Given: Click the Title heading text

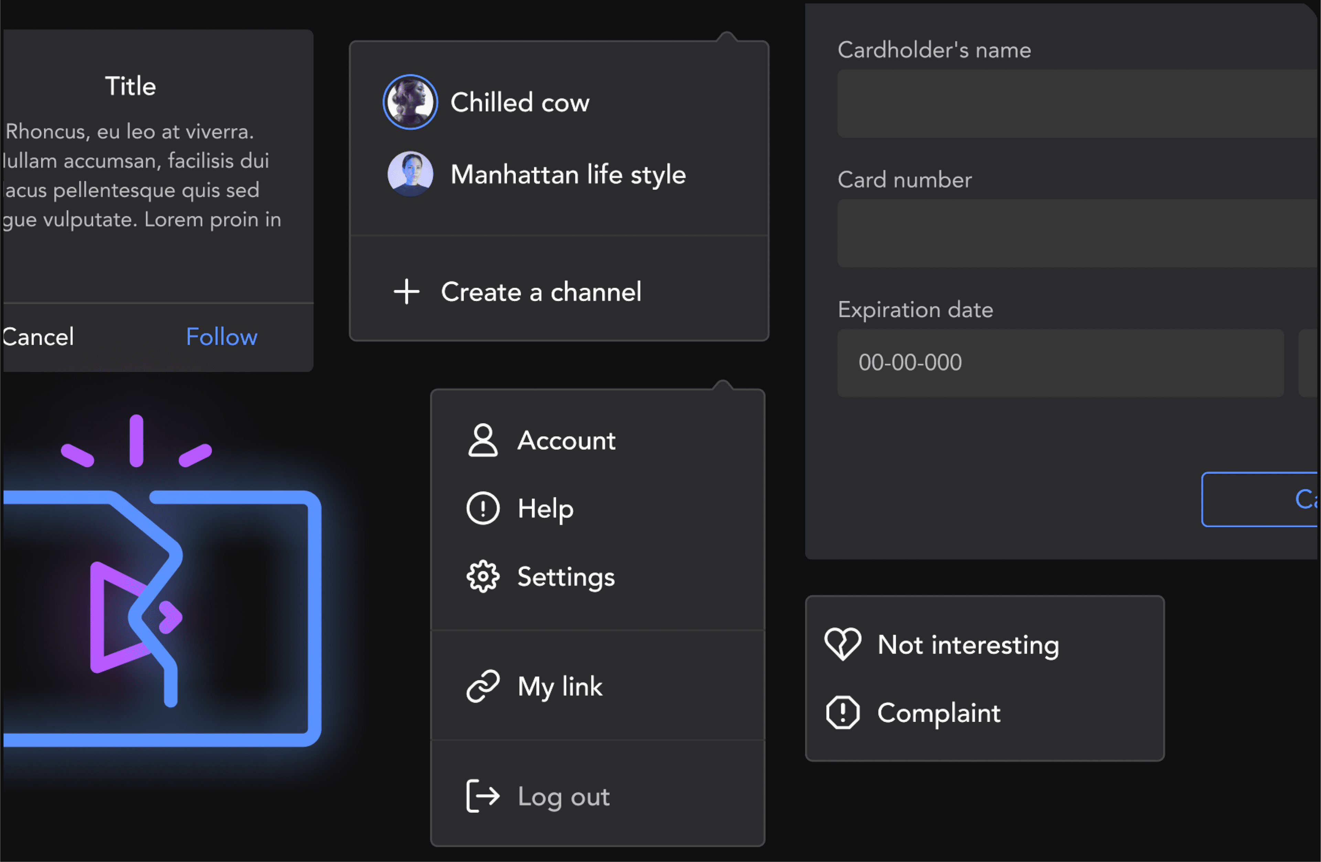Looking at the screenshot, I should [x=130, y=86].
